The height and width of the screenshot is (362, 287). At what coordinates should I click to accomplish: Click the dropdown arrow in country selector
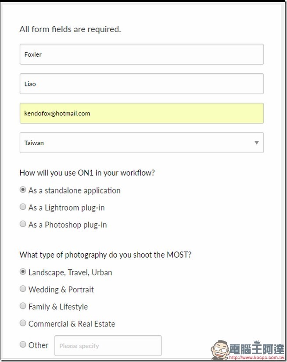[x=257, y=143]
